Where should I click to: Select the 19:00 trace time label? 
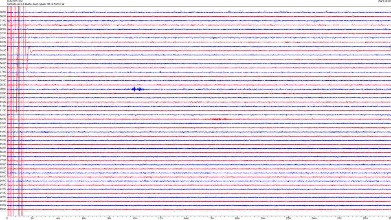3,173
